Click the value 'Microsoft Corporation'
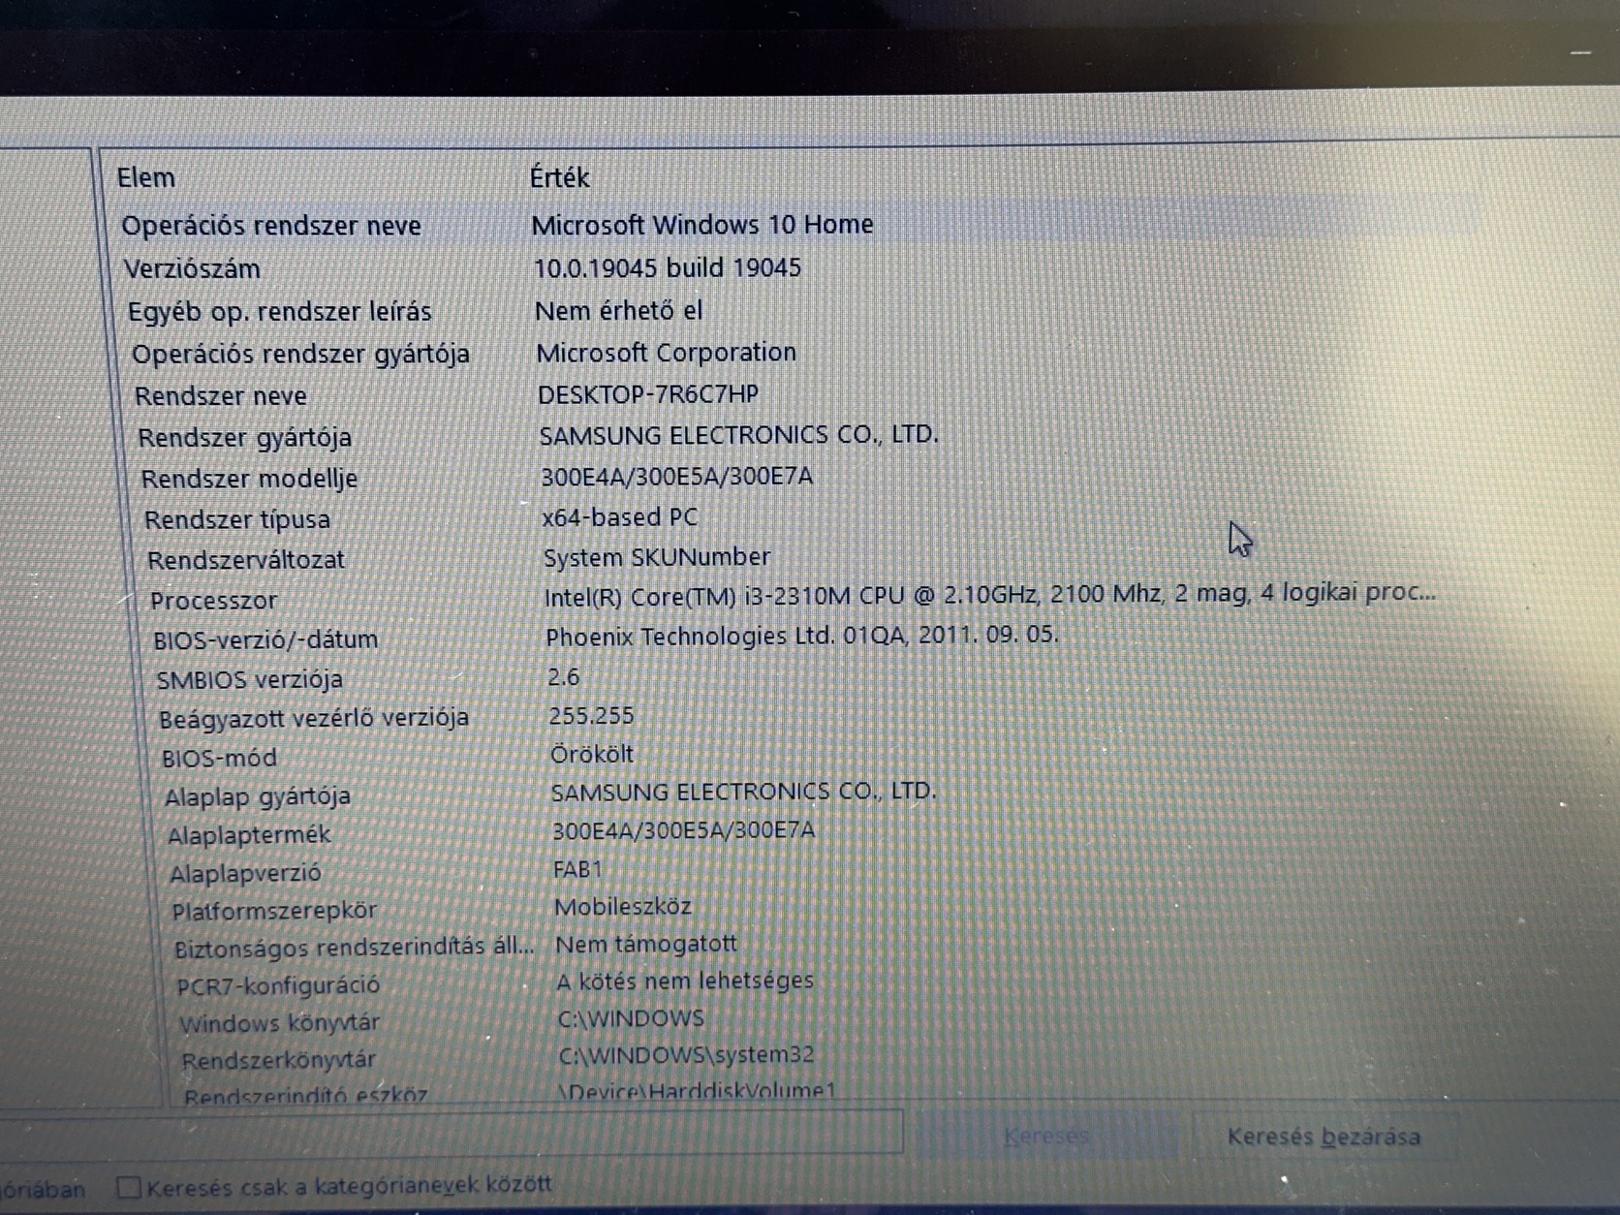This screenshot has height=1215, width=1620. click(x=667, y=353)
